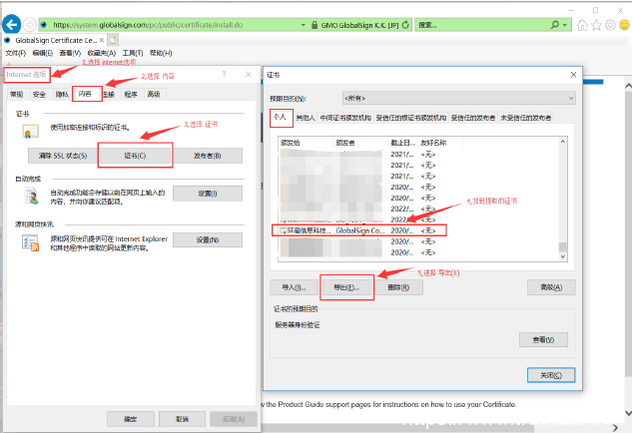The image size is (632, 433).
Task: Click the browser forward arrow button
Action: (29, 25)
